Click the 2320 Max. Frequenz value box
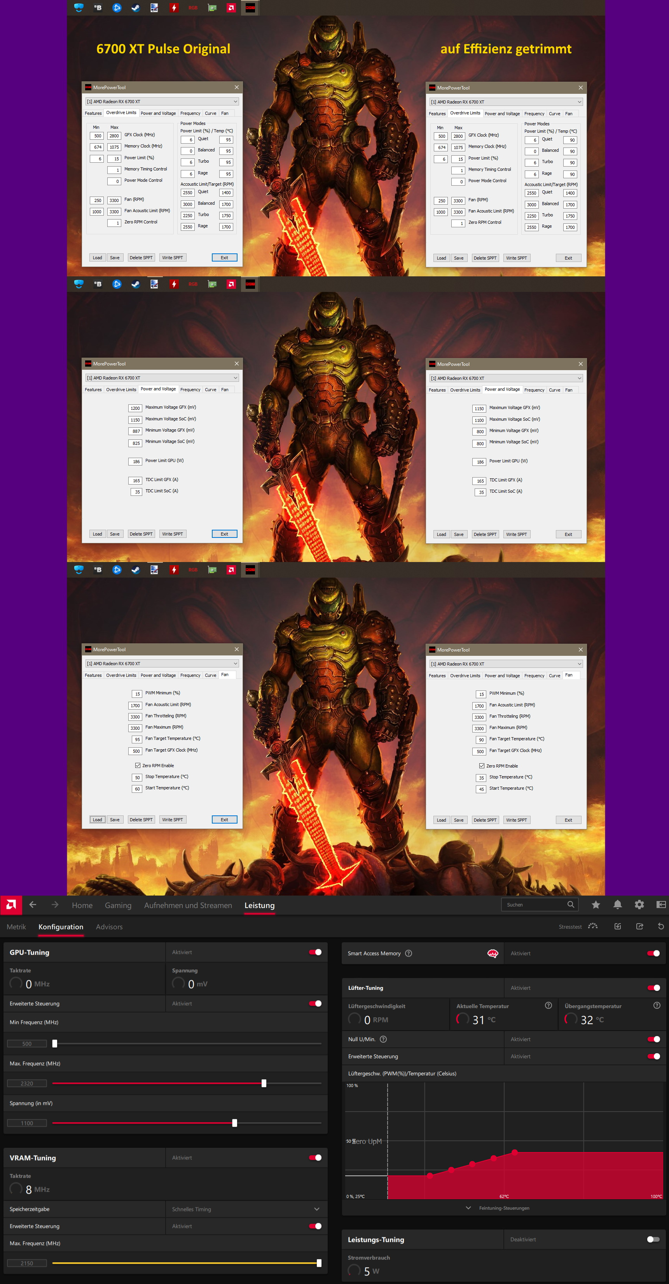669x1284 pixels. tap(27, 1083)
